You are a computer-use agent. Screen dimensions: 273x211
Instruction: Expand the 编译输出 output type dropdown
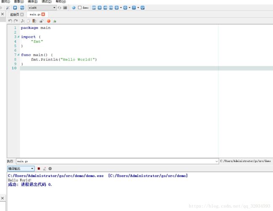(32, 169)
